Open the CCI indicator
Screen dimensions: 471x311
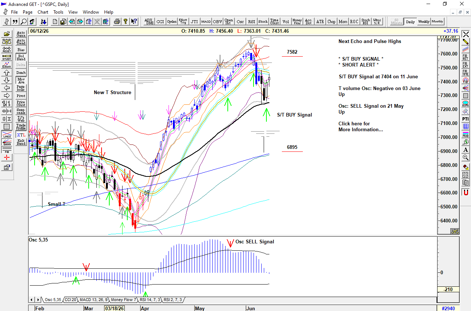pos(160,22)
